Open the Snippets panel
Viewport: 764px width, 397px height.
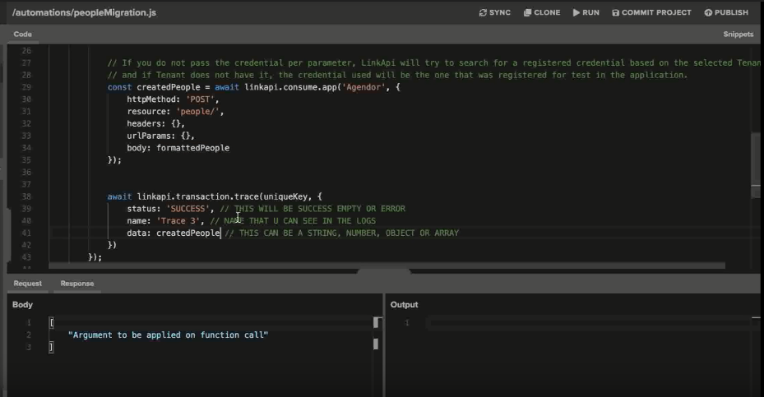pos(738,35)
